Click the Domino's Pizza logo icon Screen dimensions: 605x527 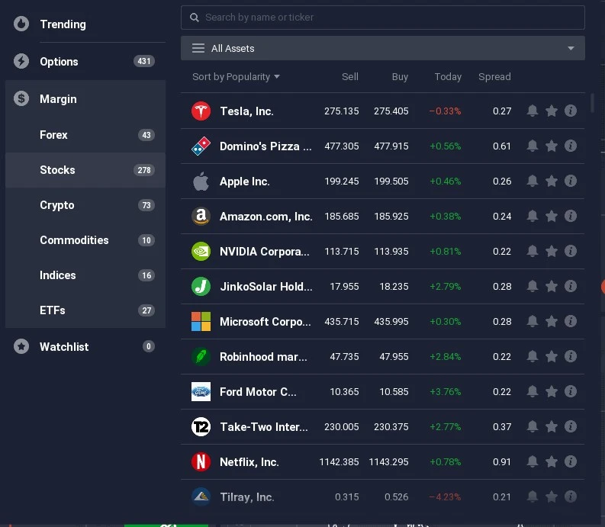click(x=201, y=146)
